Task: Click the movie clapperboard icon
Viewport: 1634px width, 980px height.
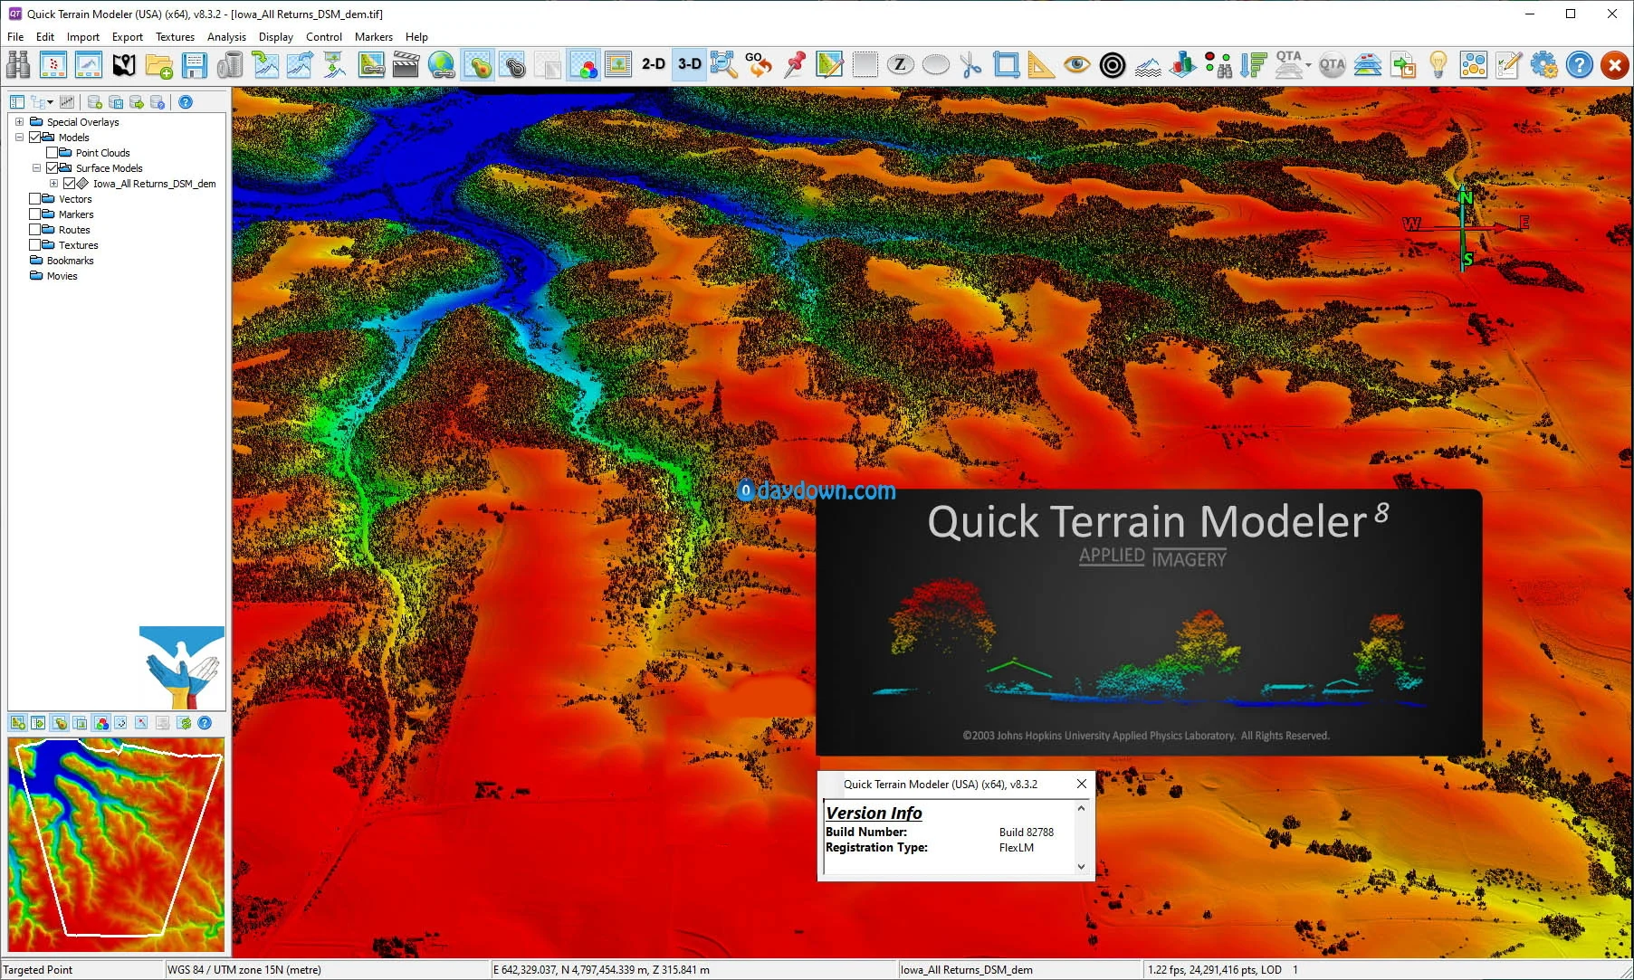Action: 406,65
